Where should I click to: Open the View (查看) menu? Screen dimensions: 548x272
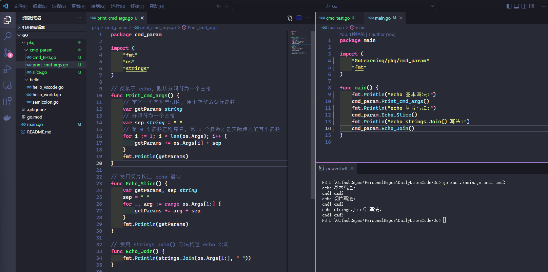[78, 6]
